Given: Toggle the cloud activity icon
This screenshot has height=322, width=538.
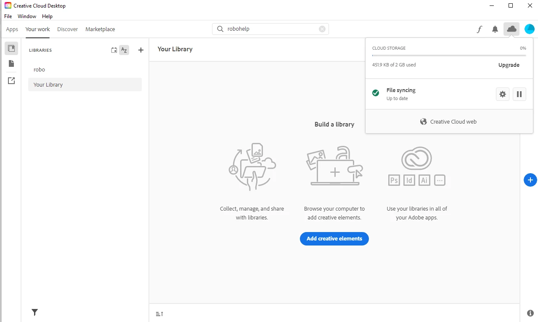Looking at the screenshot, I should click(x=511, y=29).
